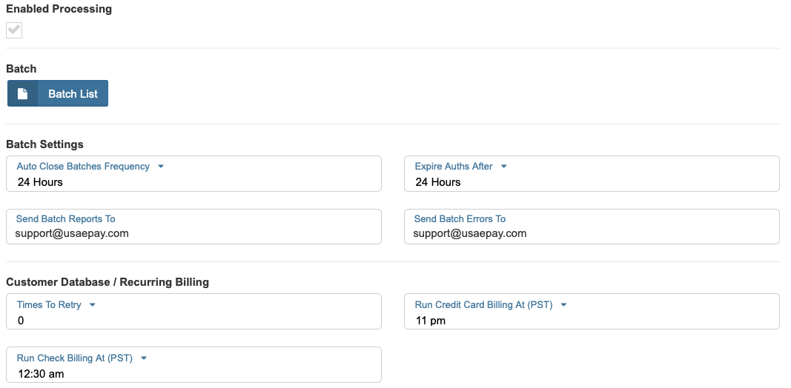Click the Enabled Processing label

[59, 10]
